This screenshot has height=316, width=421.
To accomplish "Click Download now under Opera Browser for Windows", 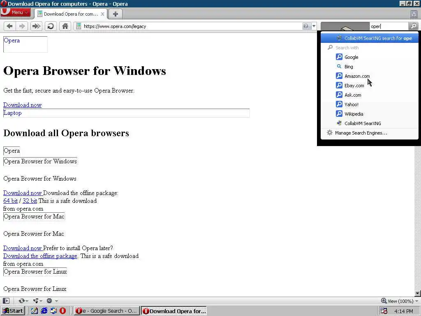I will pyautogui.click(x=23, y=193).
